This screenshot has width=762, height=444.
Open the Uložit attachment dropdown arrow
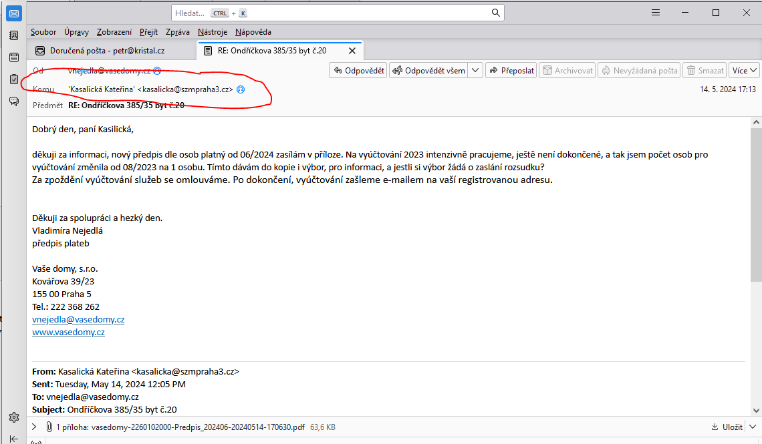pos(751,427)
